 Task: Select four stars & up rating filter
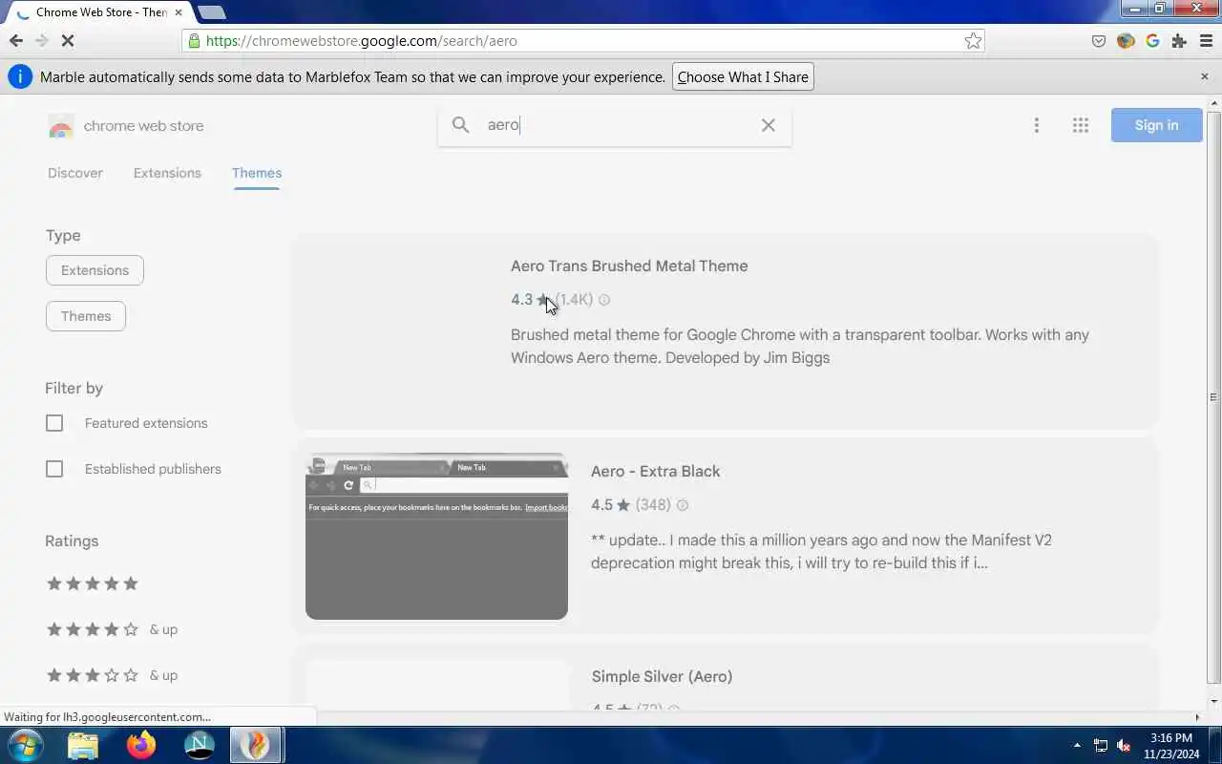112,629
